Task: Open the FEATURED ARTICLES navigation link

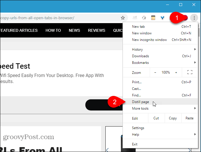Action: [19, 30]
